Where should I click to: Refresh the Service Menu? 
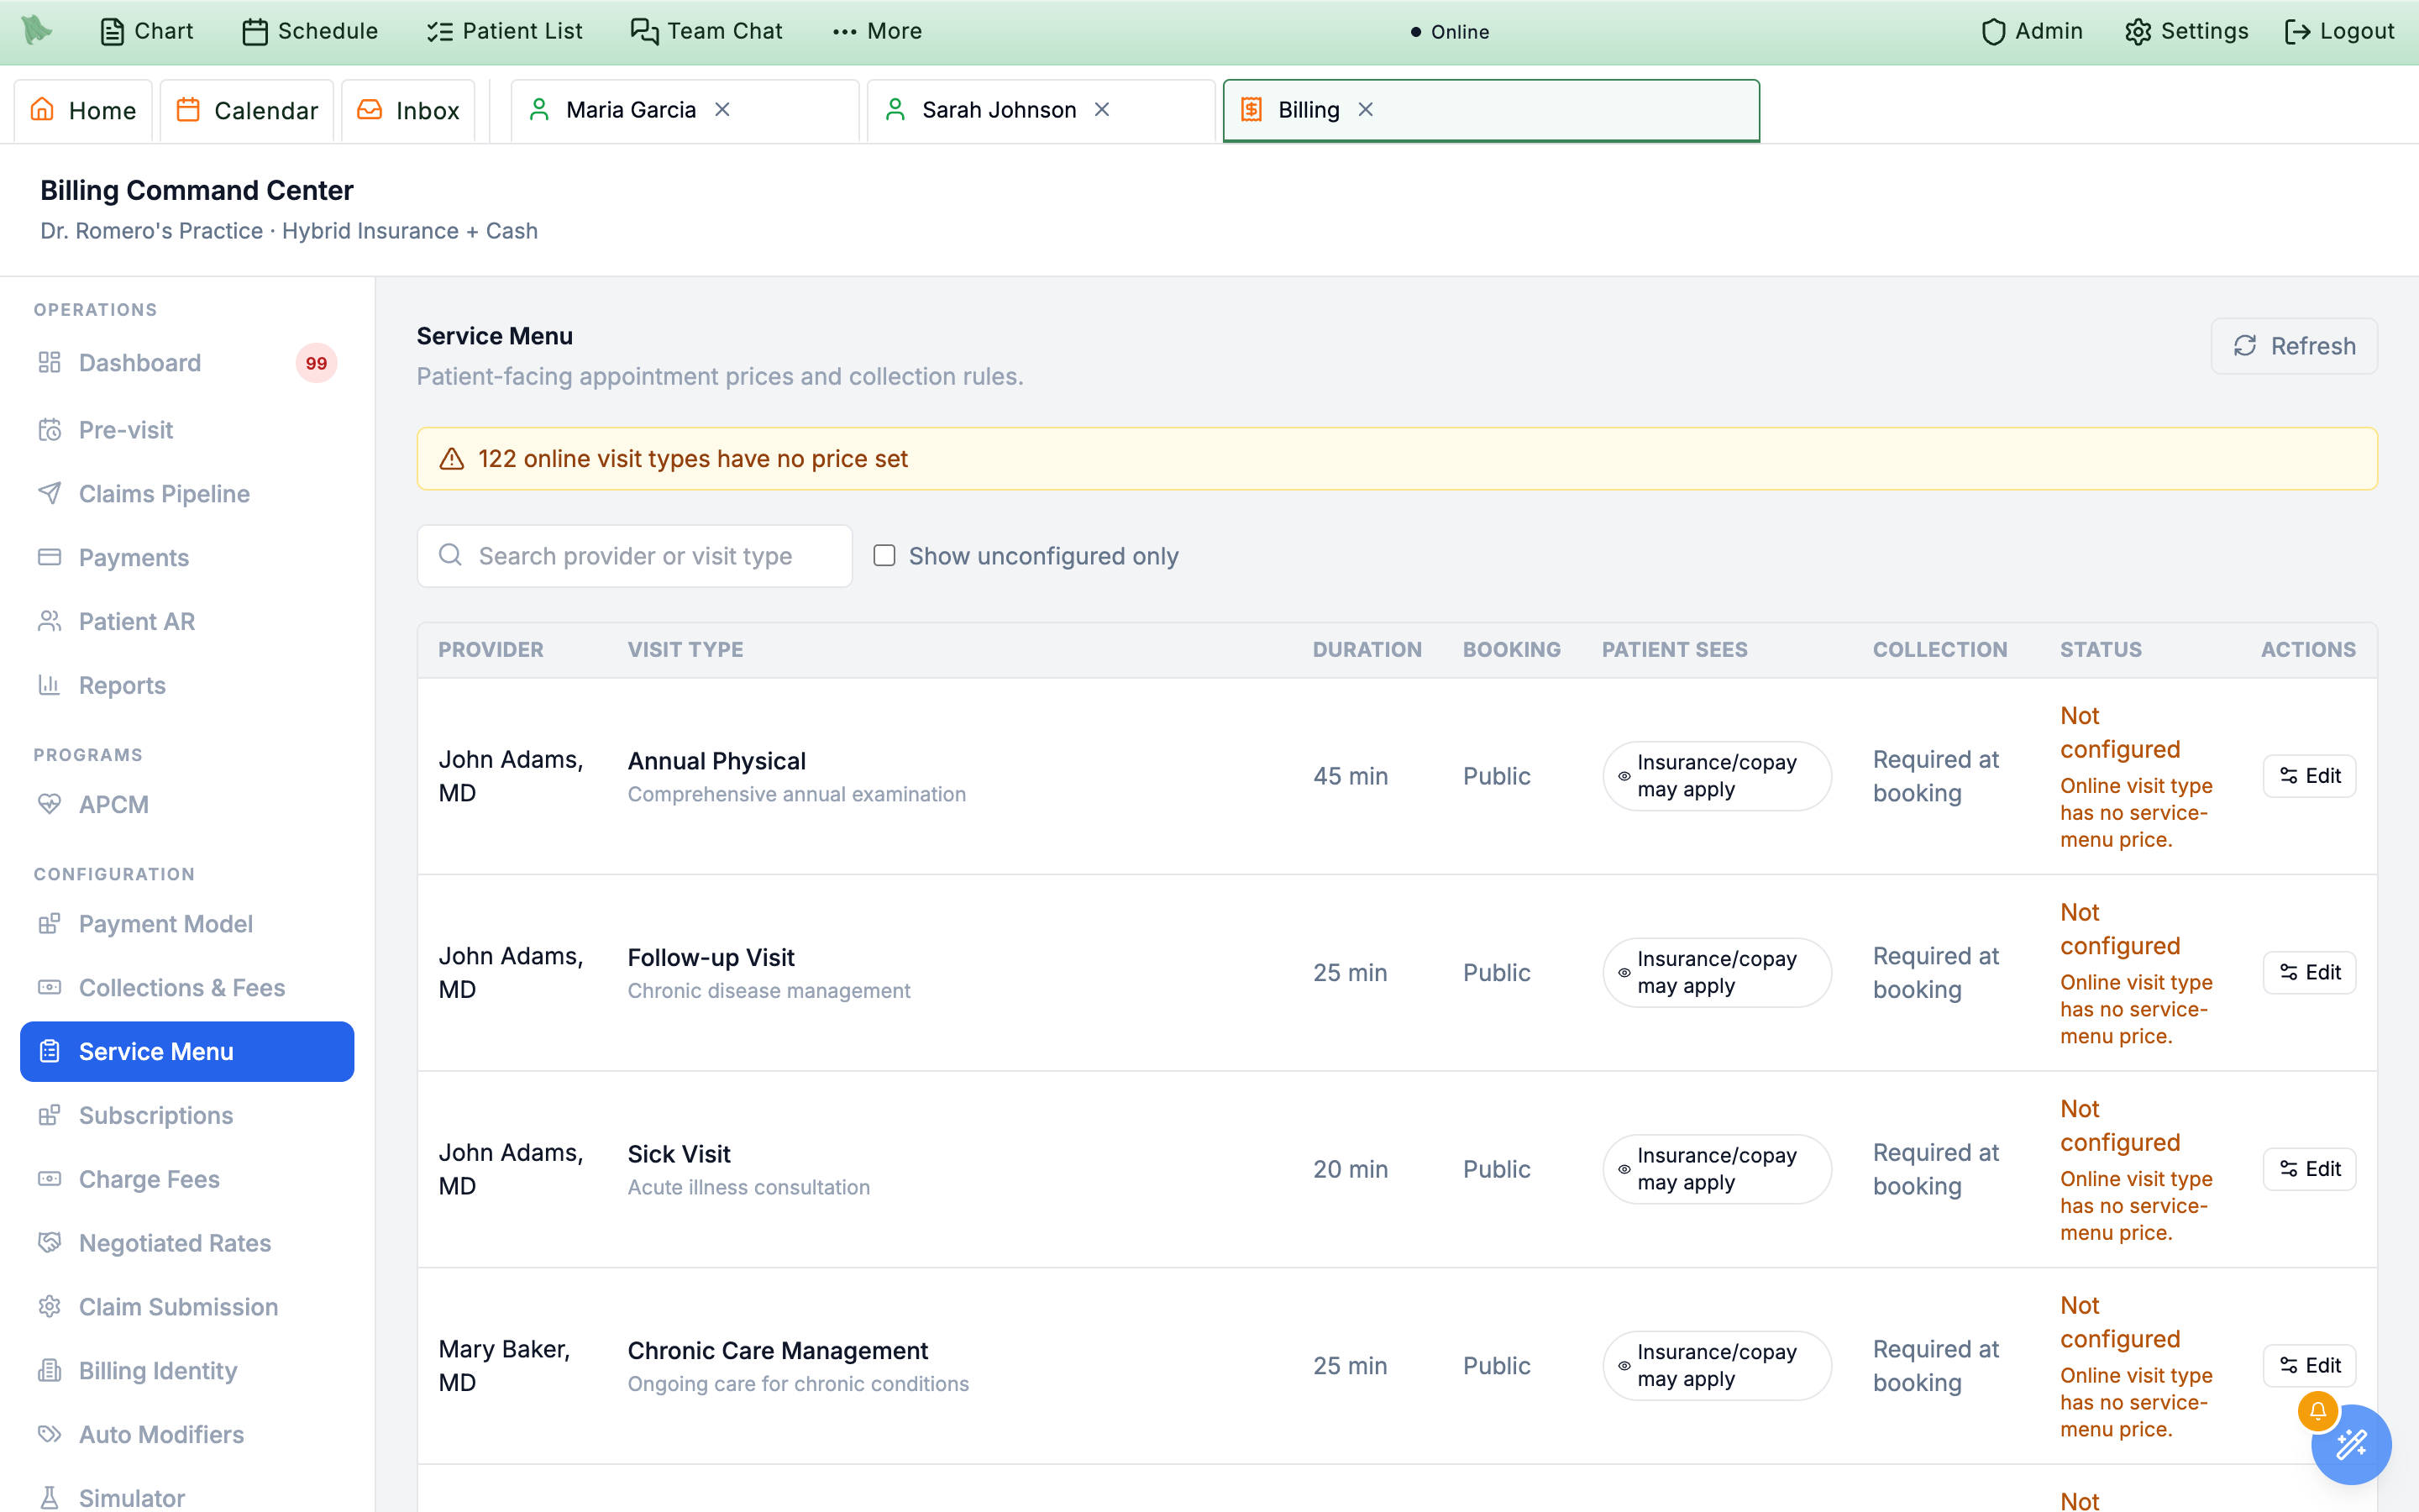tap(2294, 346)
